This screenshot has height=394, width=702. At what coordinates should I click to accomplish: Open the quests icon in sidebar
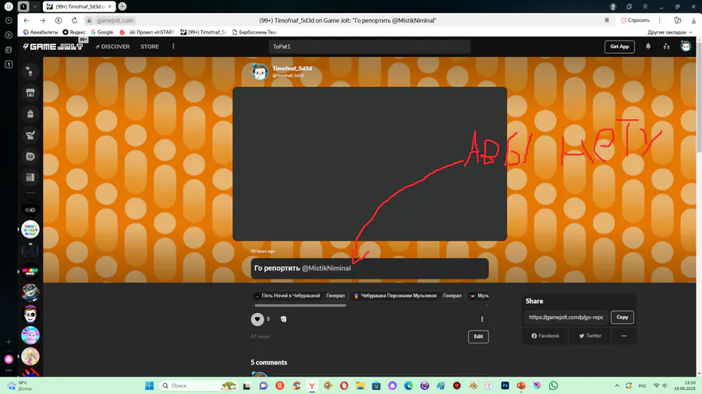[30, 135]
